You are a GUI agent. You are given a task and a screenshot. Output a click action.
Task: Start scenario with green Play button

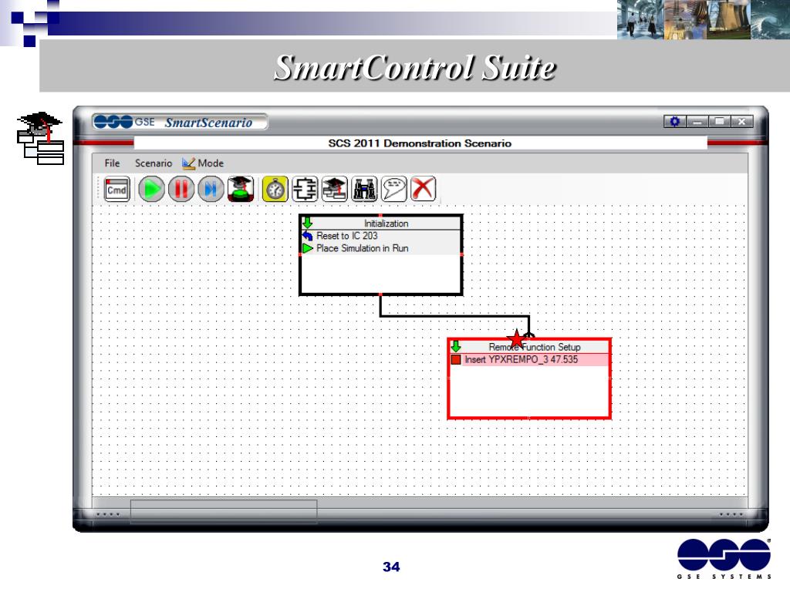click(x=151, y=190)
